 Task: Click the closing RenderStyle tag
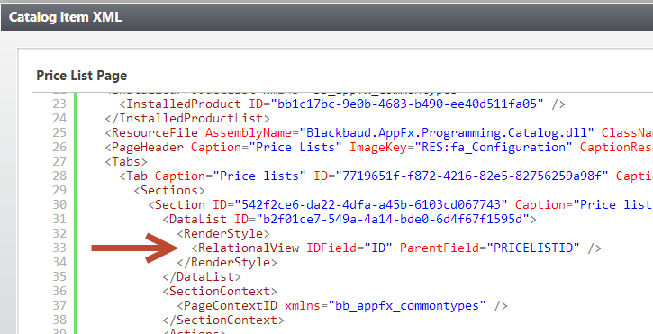click(x=227, y=262)
